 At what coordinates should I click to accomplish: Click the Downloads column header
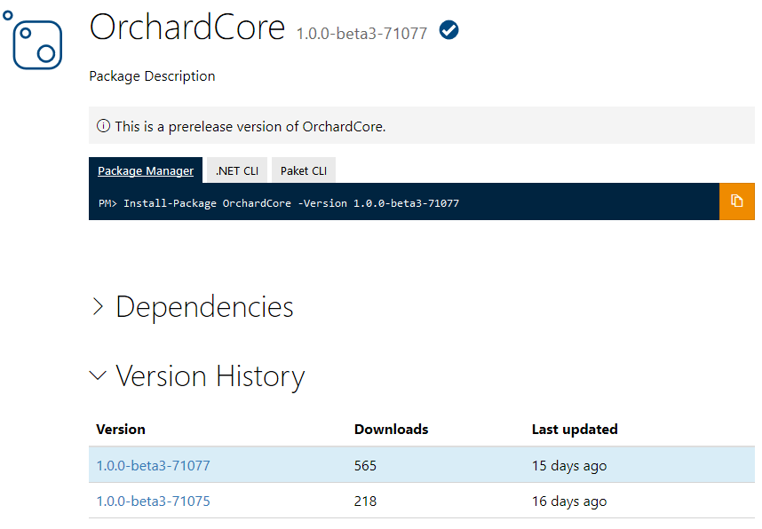(391, 430)
